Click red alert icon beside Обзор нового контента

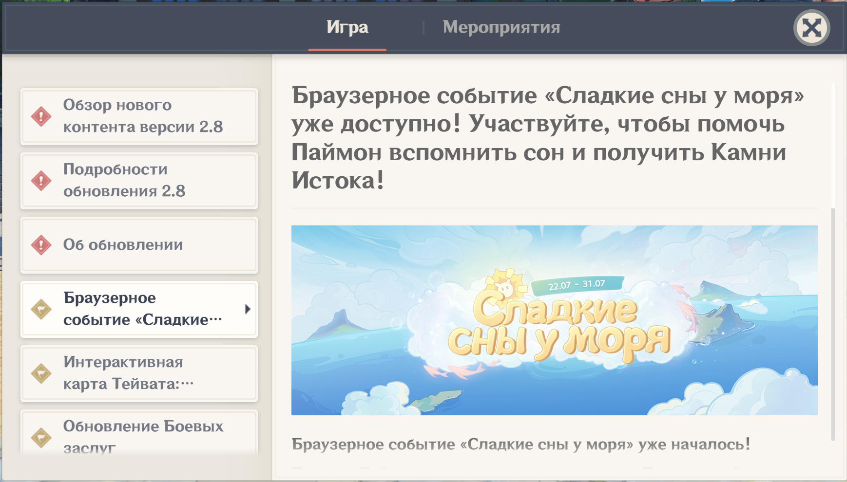pyautogui.click(x=41, y=116)
